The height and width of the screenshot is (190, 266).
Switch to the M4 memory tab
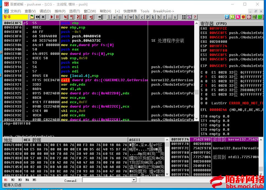[x=27, y=180]
